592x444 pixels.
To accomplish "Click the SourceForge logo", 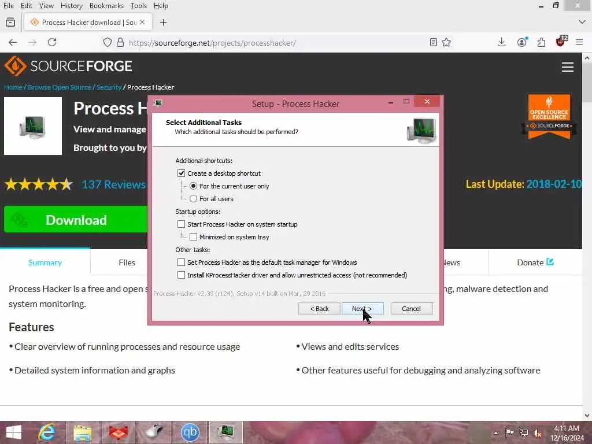I will coord(68,66).
